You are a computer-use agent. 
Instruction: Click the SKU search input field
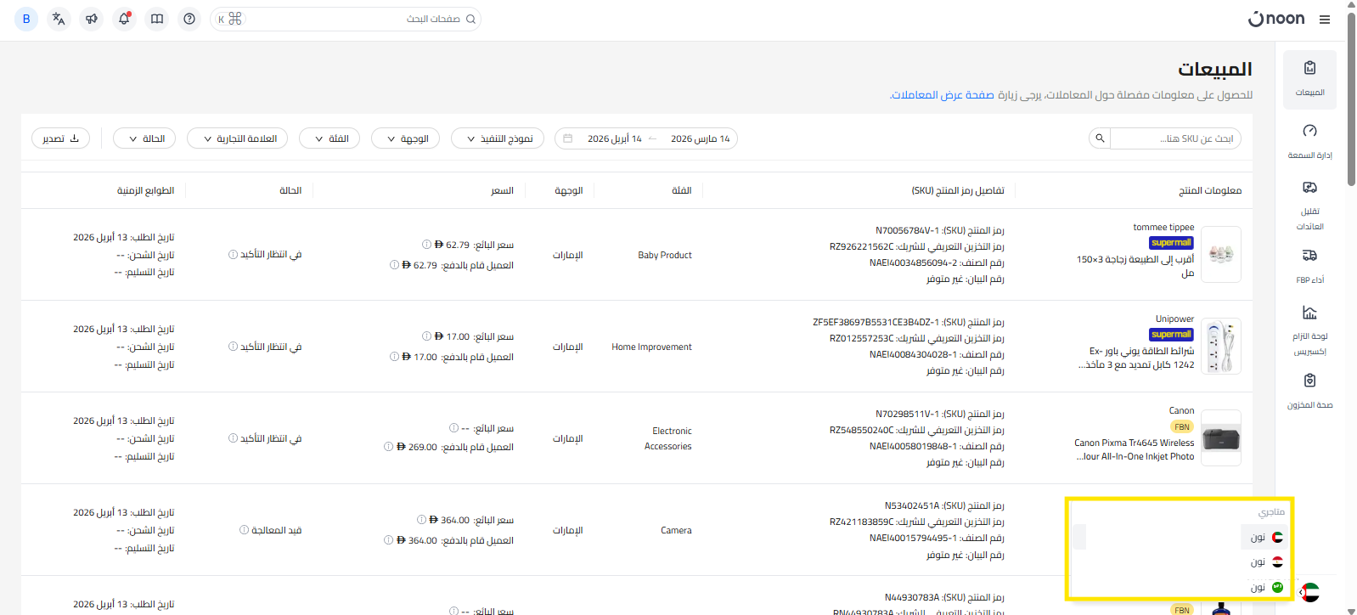click(1175, 138)
